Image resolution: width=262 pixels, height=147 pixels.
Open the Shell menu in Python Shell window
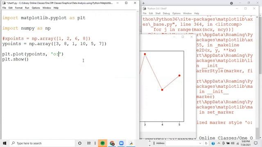pos(158,13)
